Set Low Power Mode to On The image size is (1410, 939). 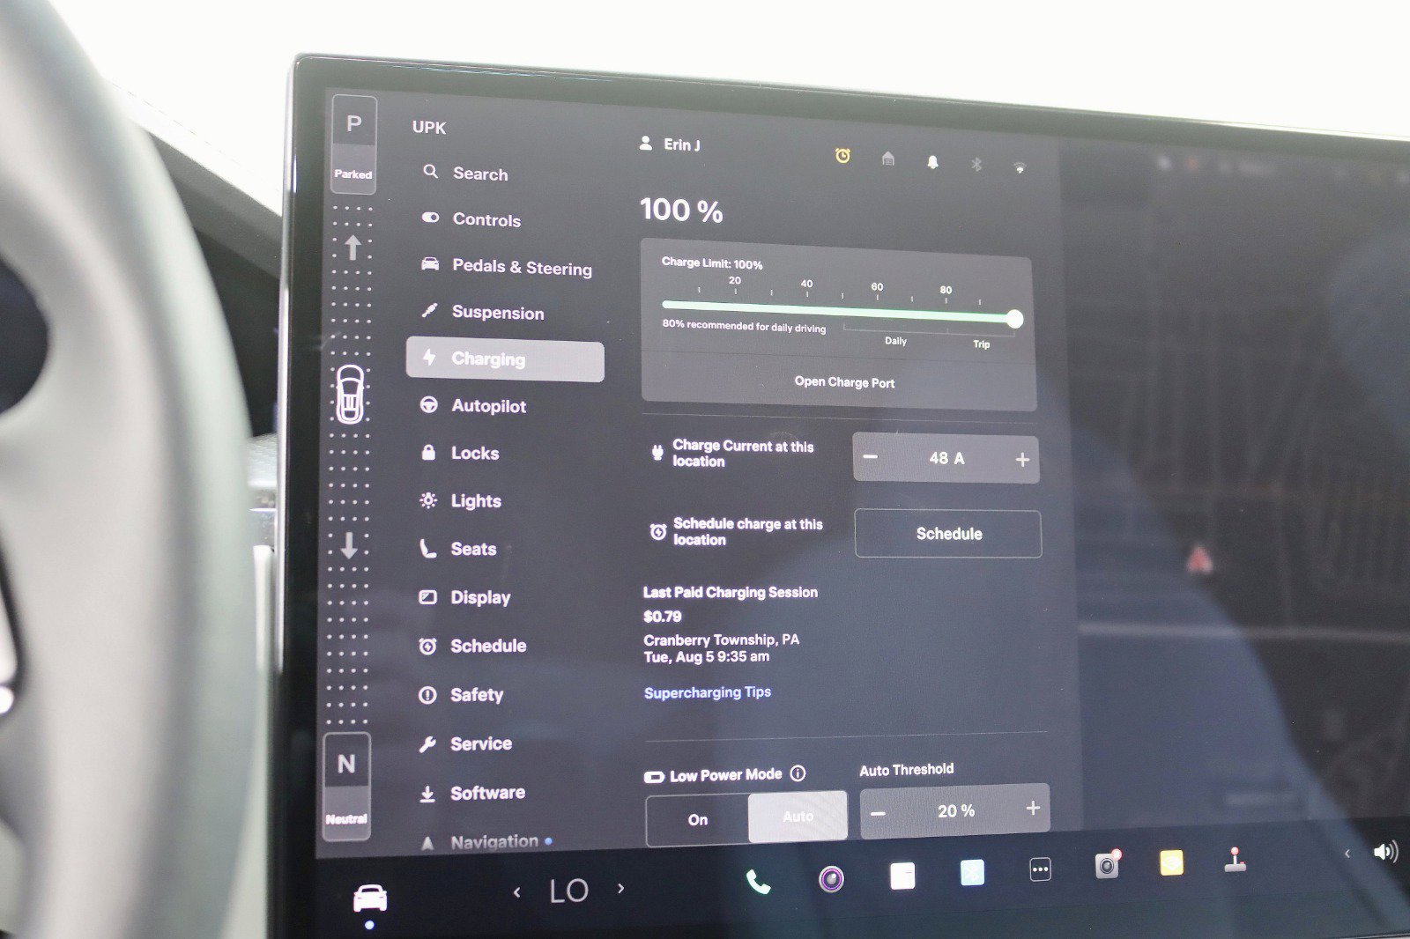click(698, 819)
